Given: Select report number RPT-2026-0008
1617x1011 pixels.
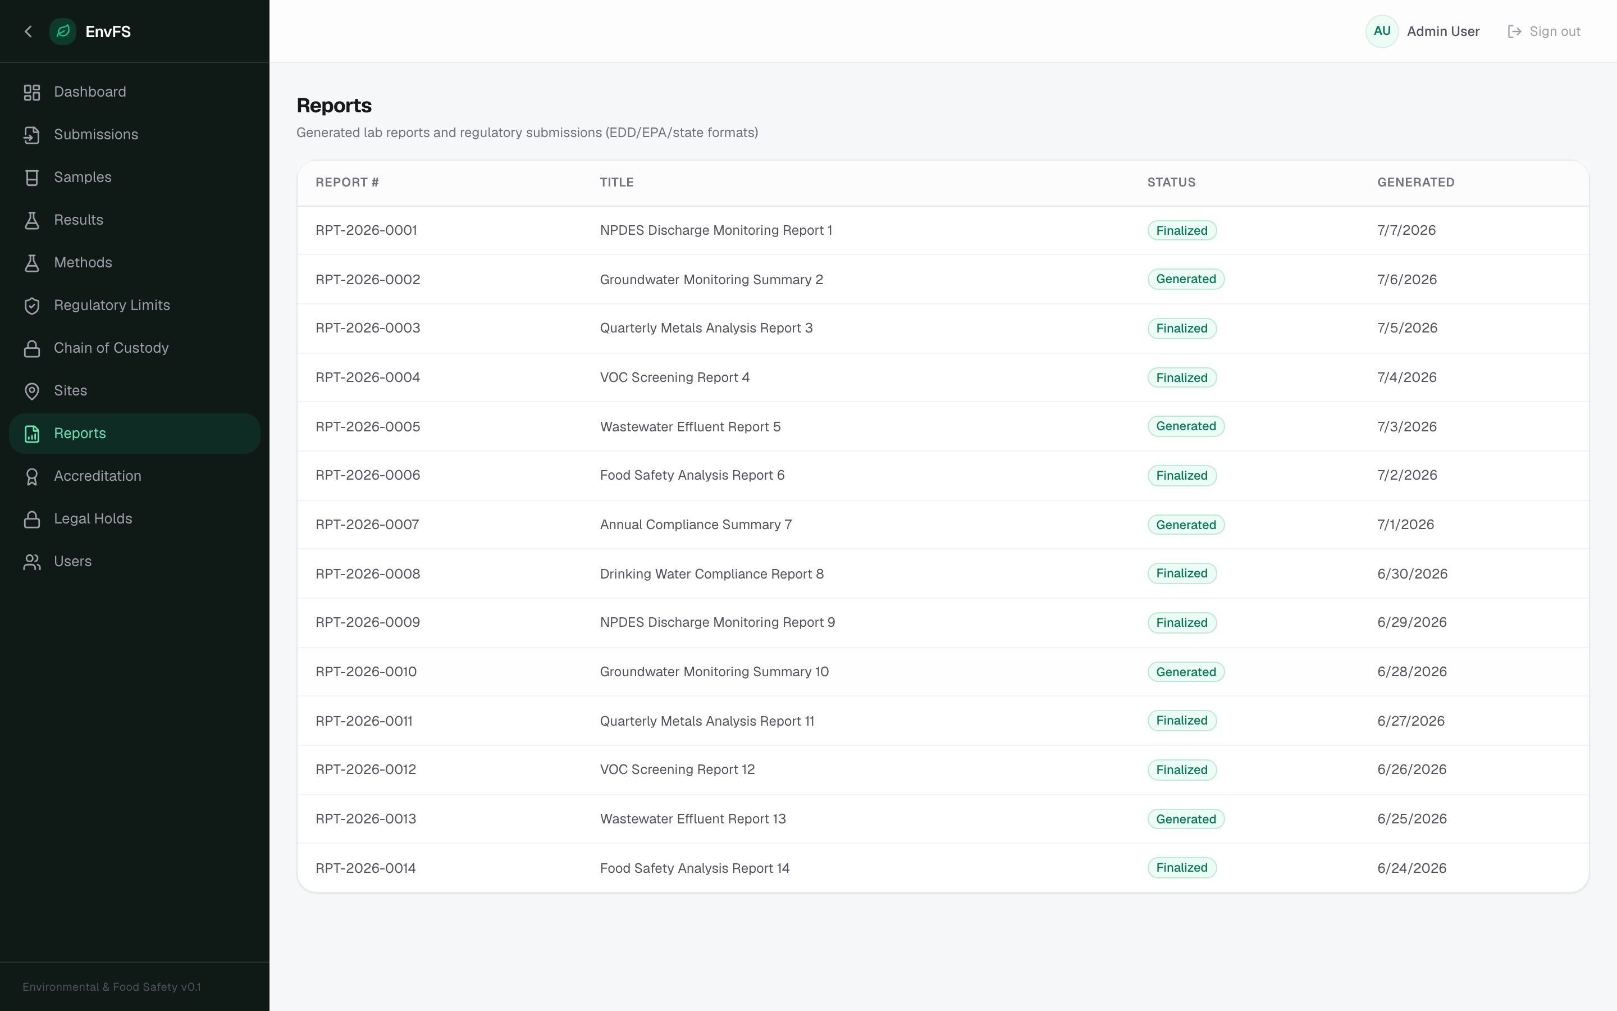Looking at the screenshot, I should point(368,575).
